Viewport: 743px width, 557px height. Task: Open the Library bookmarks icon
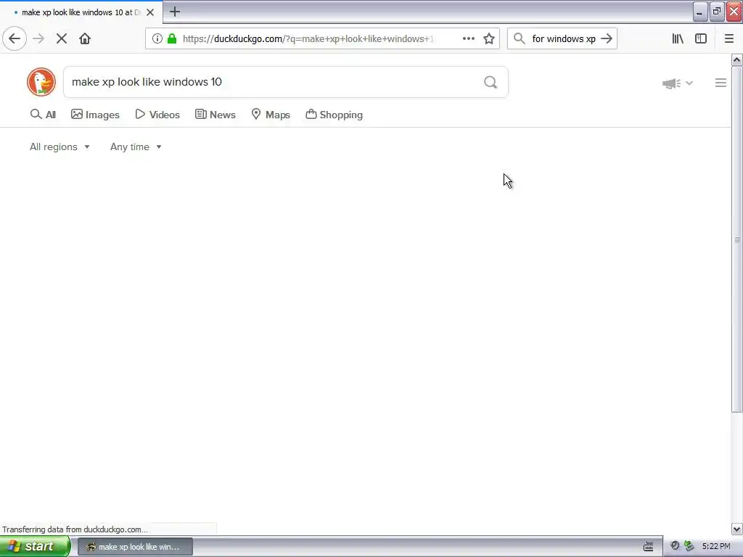coord(678,39)
